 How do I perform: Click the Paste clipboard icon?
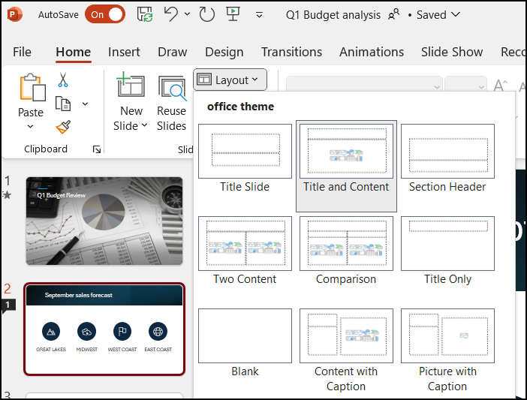(x=32, y=89)
